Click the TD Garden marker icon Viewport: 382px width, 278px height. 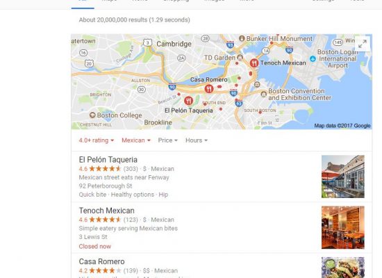[x=240, y=58]
